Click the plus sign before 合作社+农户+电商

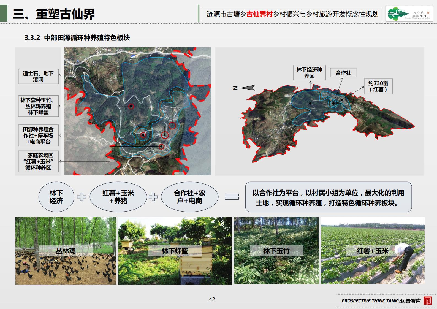pos(153,197)
